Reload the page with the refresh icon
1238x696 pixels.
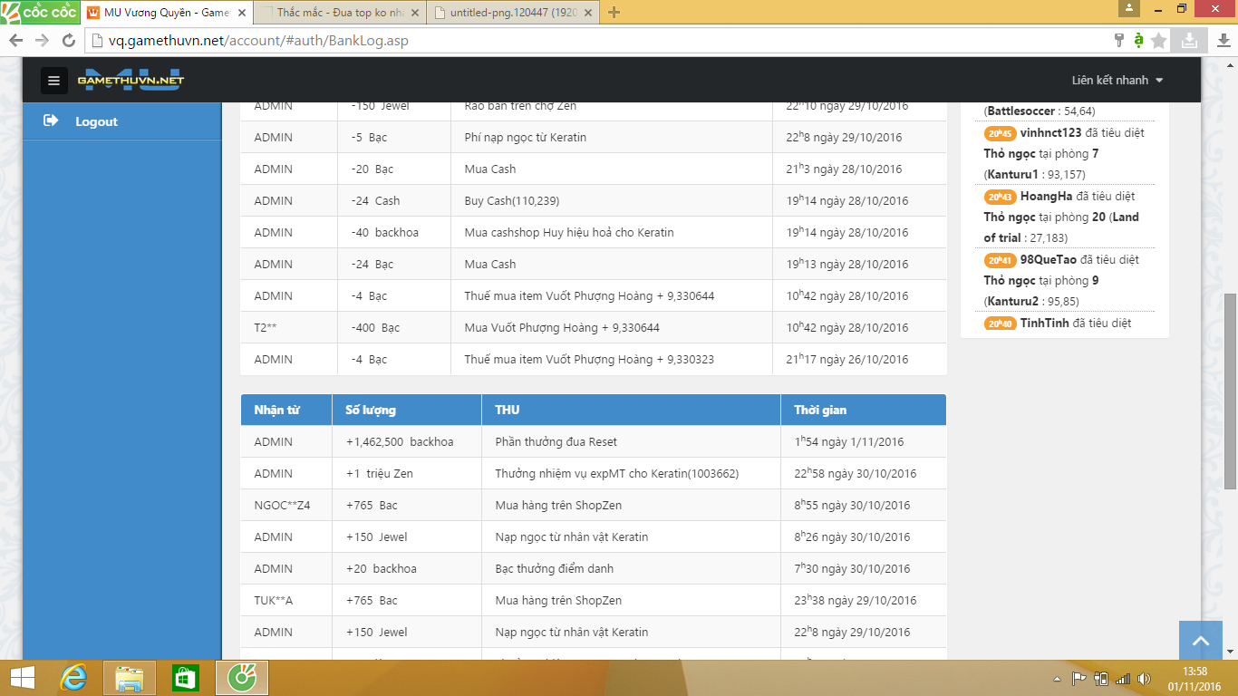click(x=68, y=41)
